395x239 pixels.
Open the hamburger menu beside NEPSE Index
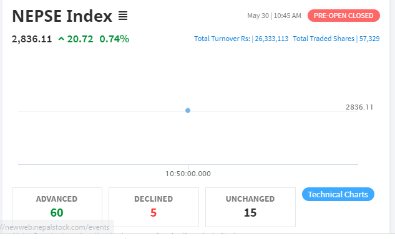(x=123, y=16)
